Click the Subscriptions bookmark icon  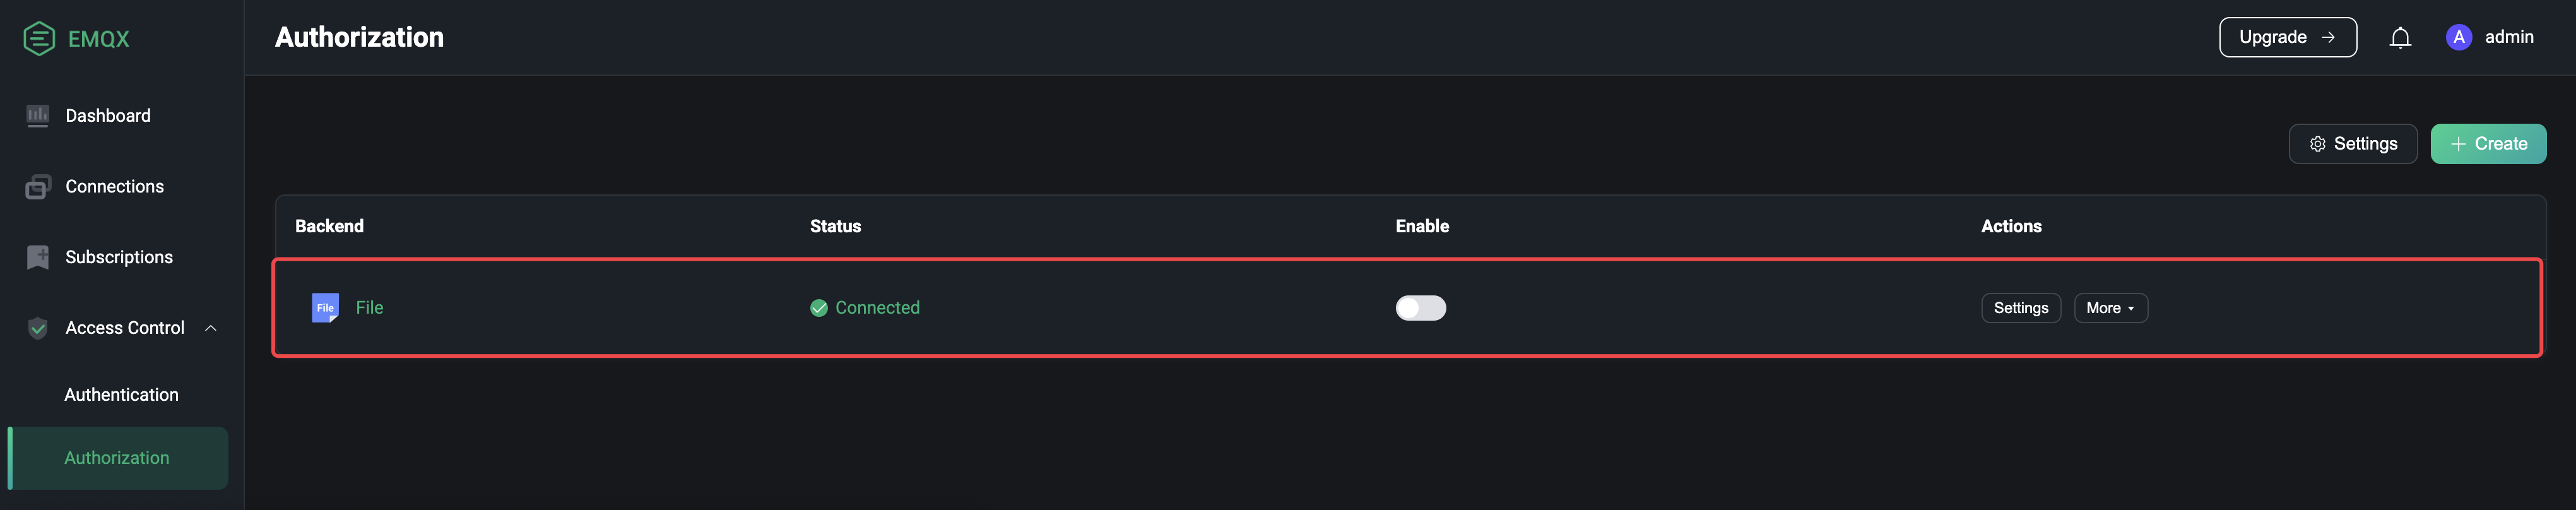click(x=37, y=256)
